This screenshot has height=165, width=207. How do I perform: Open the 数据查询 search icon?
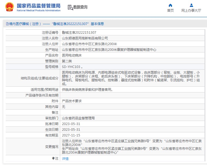tap(70, 8)
